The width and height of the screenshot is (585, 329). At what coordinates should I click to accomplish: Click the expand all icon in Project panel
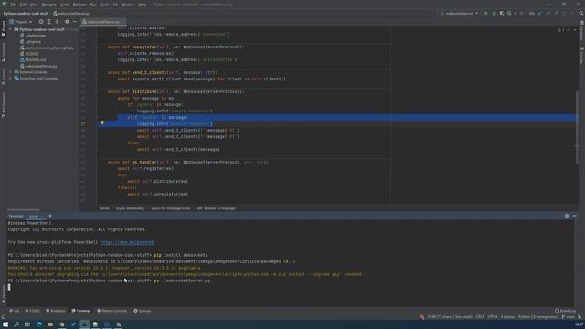pos(48,22)
